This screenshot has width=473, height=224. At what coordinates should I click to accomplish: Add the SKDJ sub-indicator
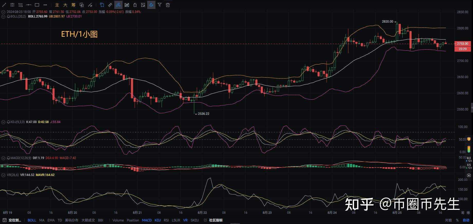coord(195,220)
